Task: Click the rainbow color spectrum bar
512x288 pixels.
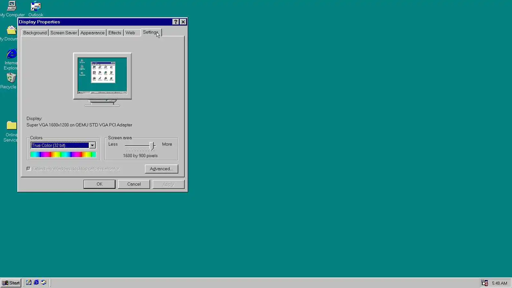Action: pos(63,155)
